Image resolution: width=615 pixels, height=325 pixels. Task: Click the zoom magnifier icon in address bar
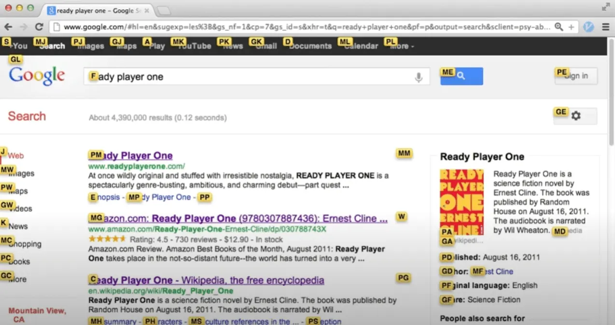pos(559,27)
